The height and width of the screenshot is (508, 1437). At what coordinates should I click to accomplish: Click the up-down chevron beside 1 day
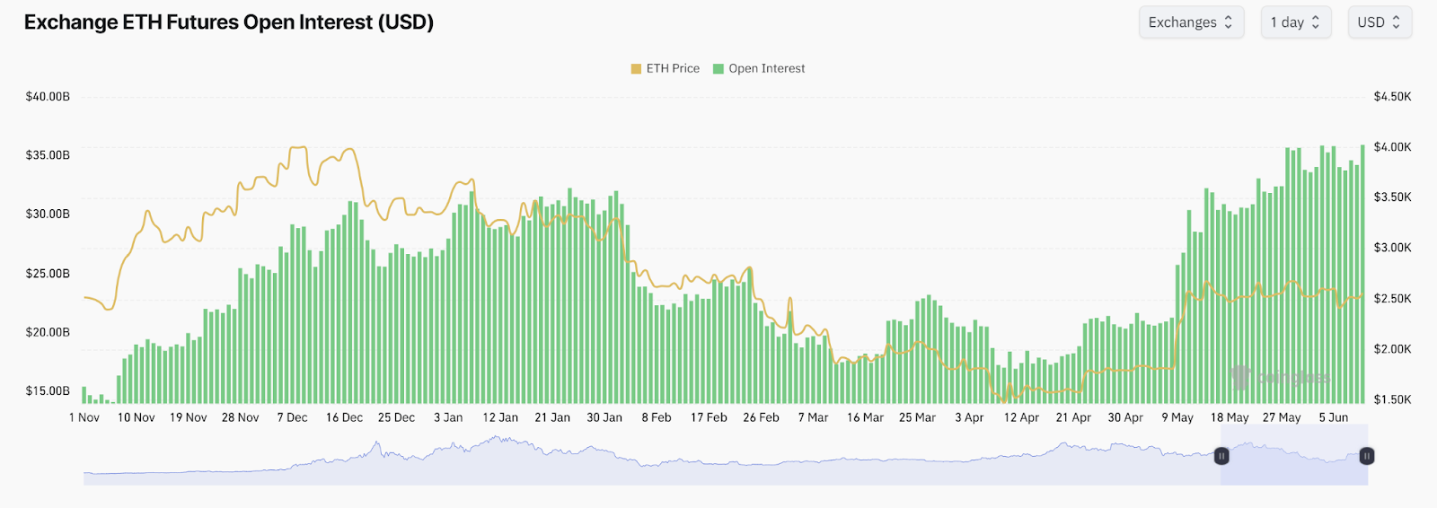coord(1316,22)
